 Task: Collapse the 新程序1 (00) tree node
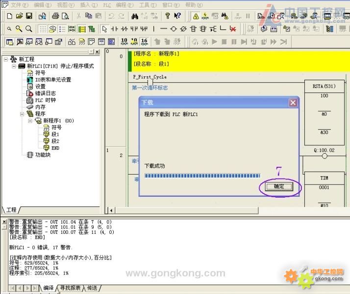tap(30, 121)
